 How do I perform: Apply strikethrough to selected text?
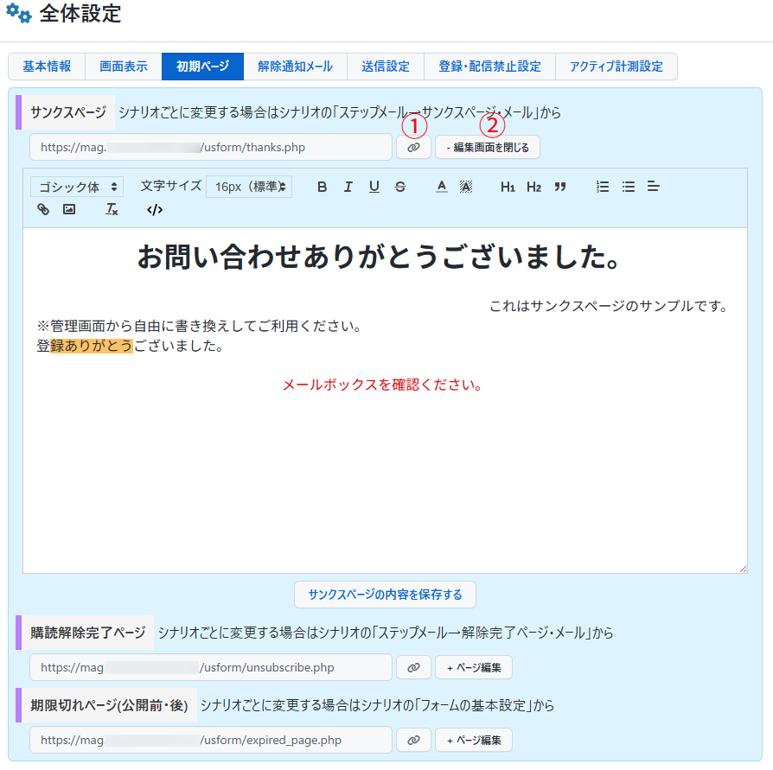(399, 187)
